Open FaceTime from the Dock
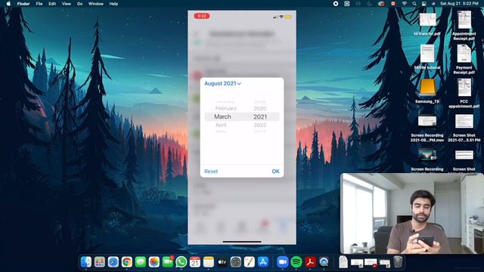Screen dimensions: 484x272 click(168, 262)
